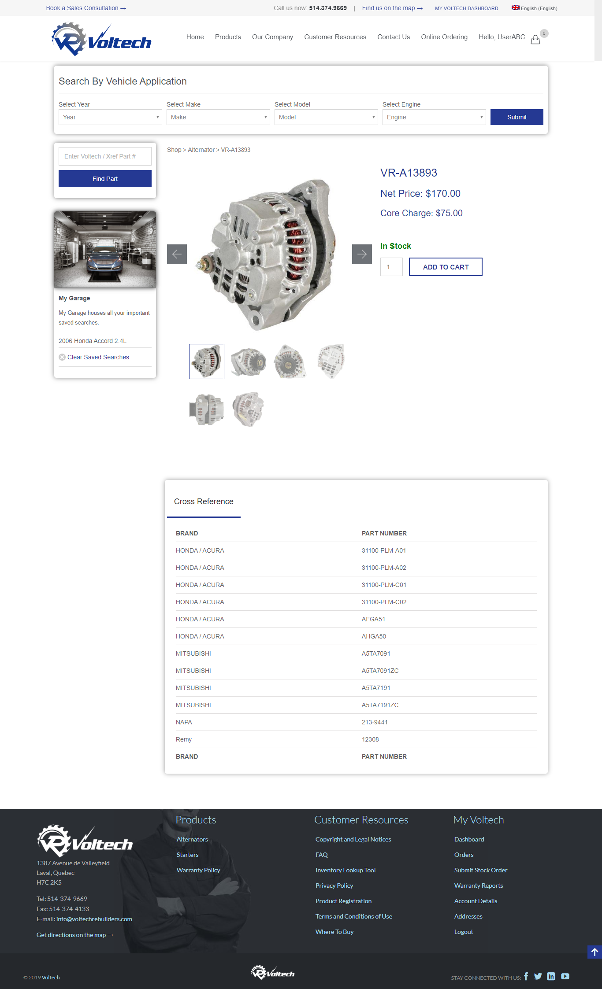Expand the Select Engine dropdown

pos(434,117)
